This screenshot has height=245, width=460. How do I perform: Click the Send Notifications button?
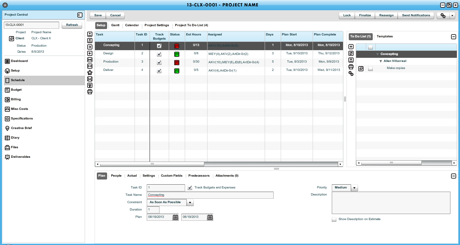[416, 15]
